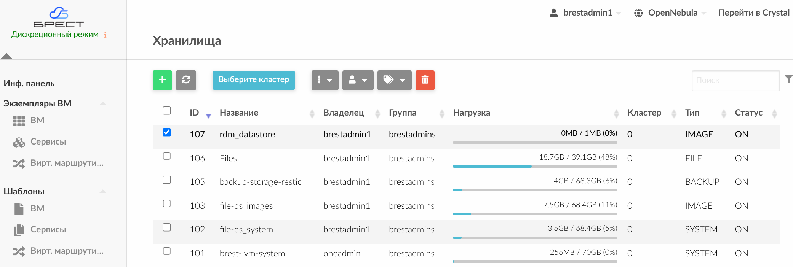Click the green plus create datastore button

[x=162, y=80]
